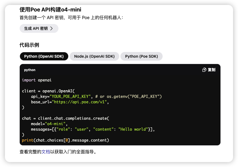Click the 使用Poe API构建o4-mini heading

tap(50, 10)
